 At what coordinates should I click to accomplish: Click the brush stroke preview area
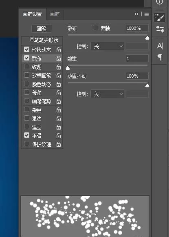85,217
